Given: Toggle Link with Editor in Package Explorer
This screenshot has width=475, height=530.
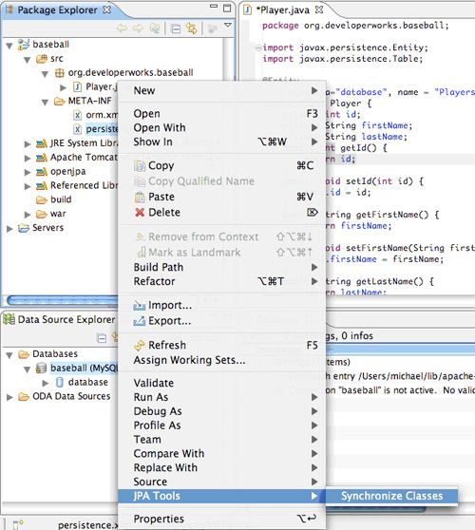Looking at the screenshot, I should pos(191,28).
